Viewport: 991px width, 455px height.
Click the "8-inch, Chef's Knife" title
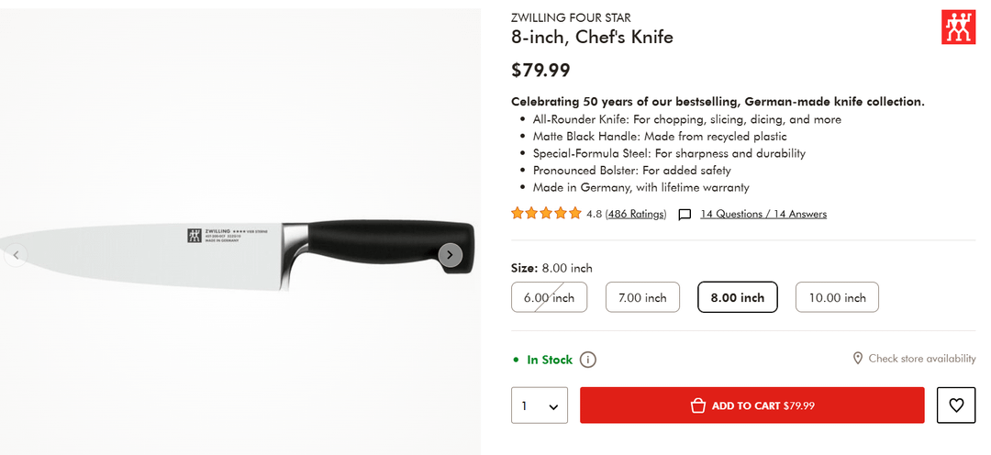click(592, 38)
